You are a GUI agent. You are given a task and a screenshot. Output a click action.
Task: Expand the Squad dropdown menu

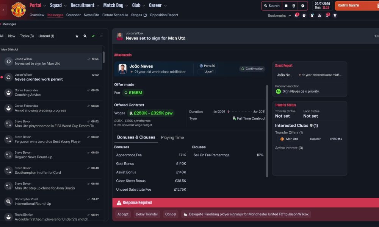click(x=58, y=5)
